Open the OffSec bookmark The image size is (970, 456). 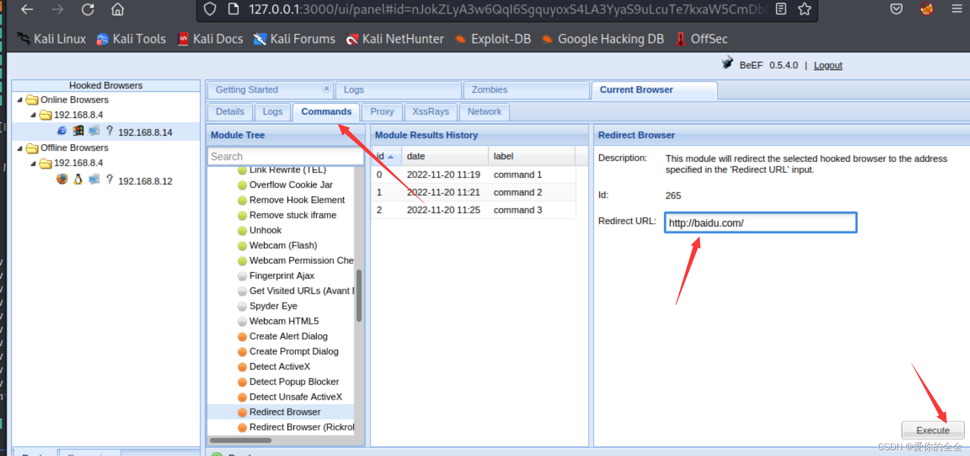[x=701, y=39]
